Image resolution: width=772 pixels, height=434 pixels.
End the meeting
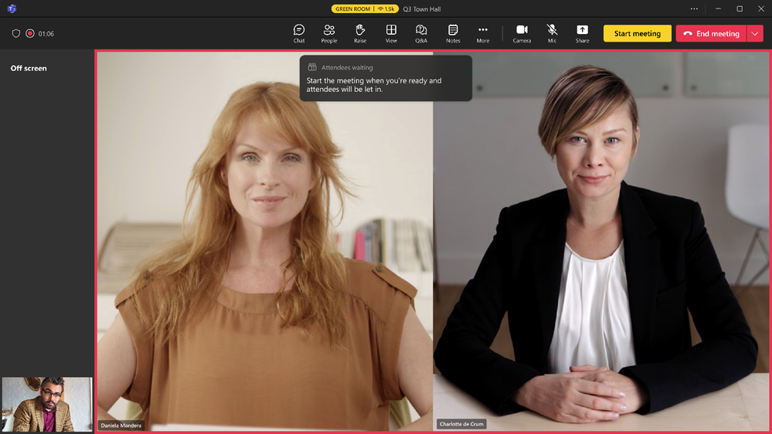[x=711, y=33]
